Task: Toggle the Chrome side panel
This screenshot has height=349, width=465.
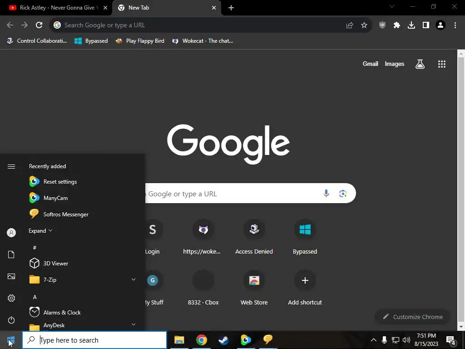Action: pyautogui.click(x=426, y=25)
